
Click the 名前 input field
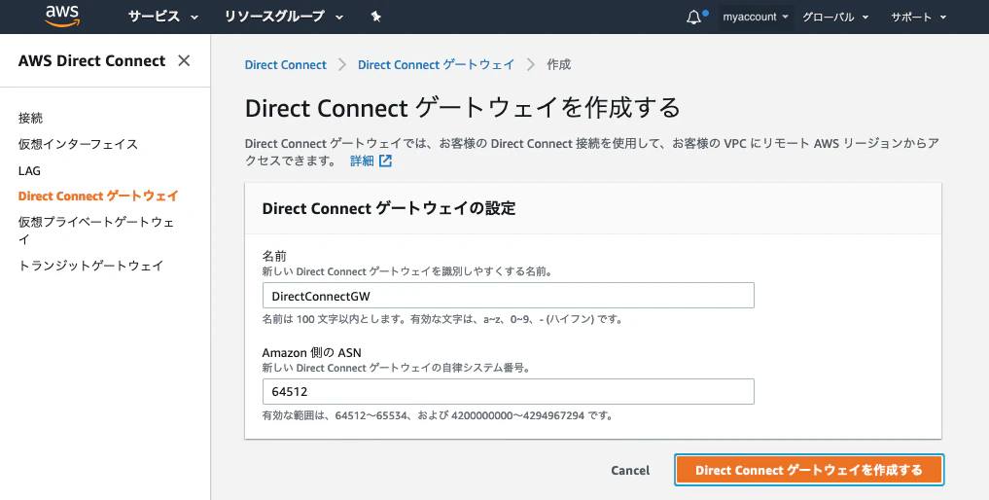[509, 296]
